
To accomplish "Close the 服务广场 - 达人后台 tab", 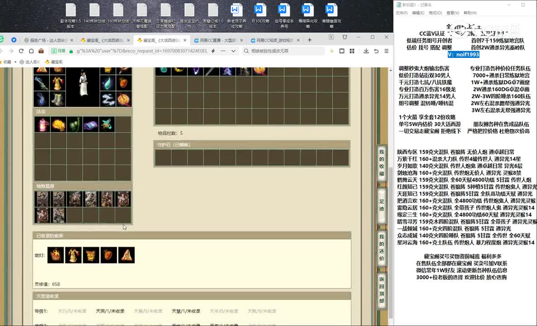I will click(72, 40).
